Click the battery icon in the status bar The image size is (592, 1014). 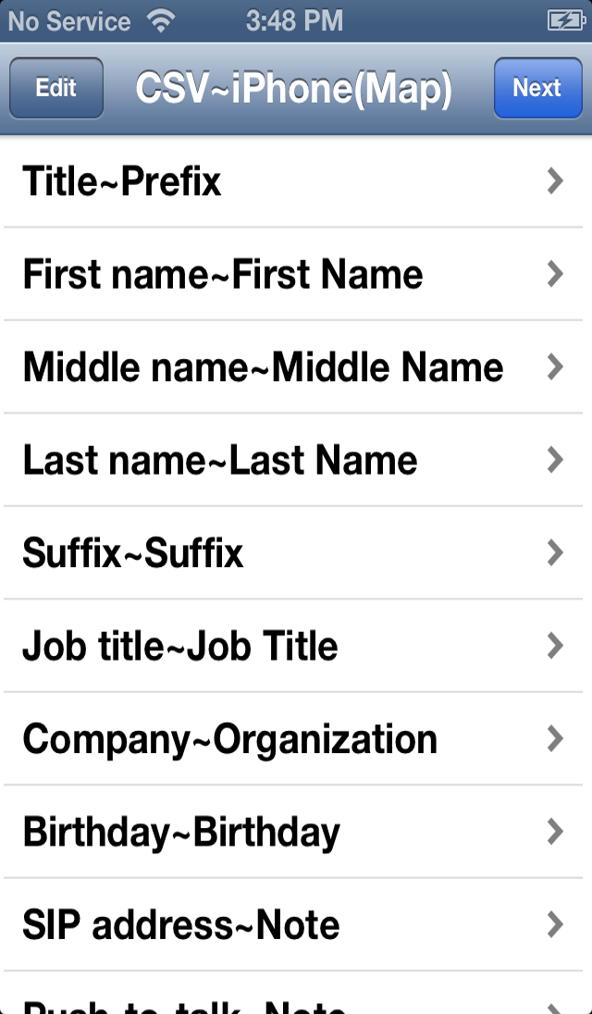(x=566, y=20)
